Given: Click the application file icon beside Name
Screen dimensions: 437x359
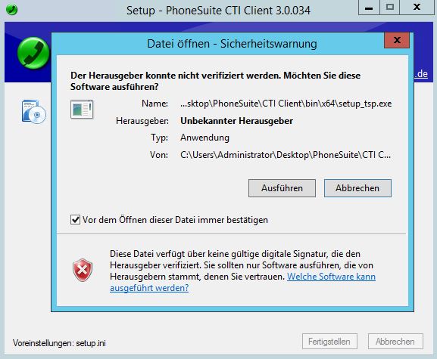Looking at the screenshot, I should tap(82, 109).
